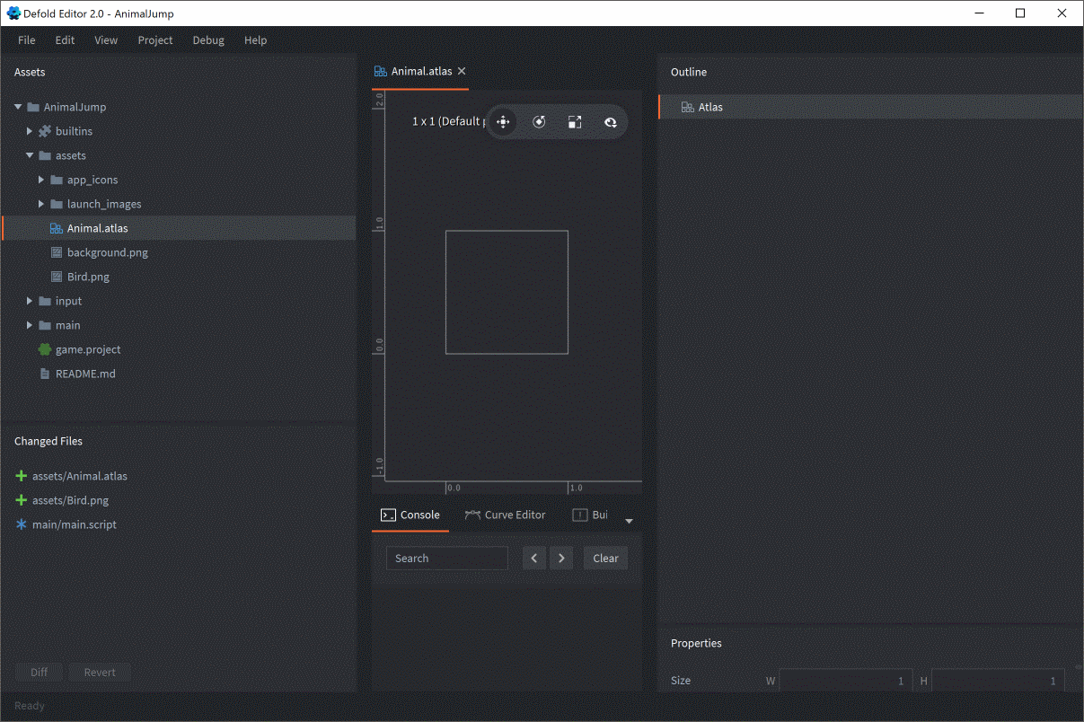Switch to the Curve Editor tab
This screenshot has height=722, width=1084.
(505, 515)
